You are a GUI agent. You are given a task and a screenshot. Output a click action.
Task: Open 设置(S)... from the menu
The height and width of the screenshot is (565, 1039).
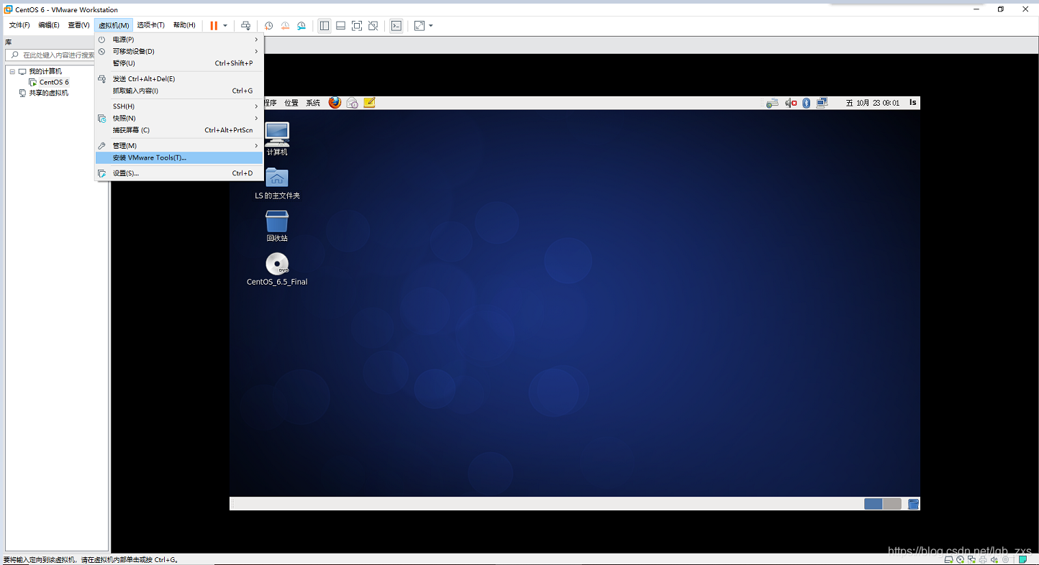click(x=179, y=173)
